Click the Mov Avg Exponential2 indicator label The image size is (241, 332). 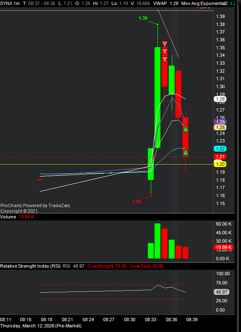(204, 3)
